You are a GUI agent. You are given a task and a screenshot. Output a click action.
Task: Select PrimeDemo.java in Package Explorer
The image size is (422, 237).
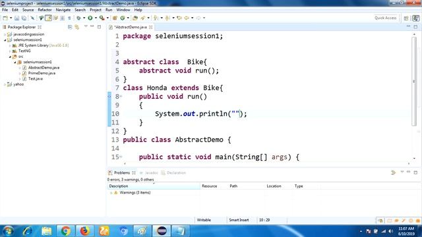(x=42, y=73)
